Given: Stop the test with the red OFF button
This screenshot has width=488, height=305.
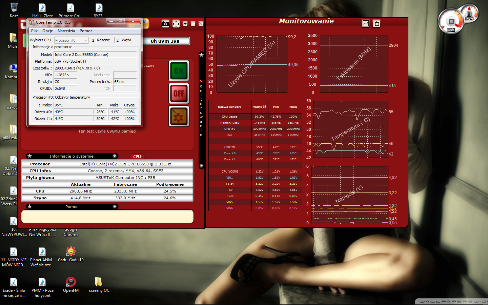Looking at the screenshot, I should tap(179, 94).
